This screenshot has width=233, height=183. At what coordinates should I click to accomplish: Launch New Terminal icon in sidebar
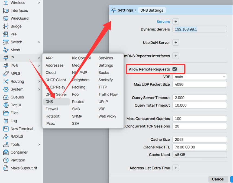[x=6, y=129]
